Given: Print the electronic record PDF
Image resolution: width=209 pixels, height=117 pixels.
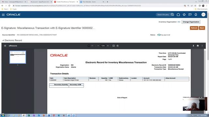Looking at the screenshot, I should [x=198, y=46].
